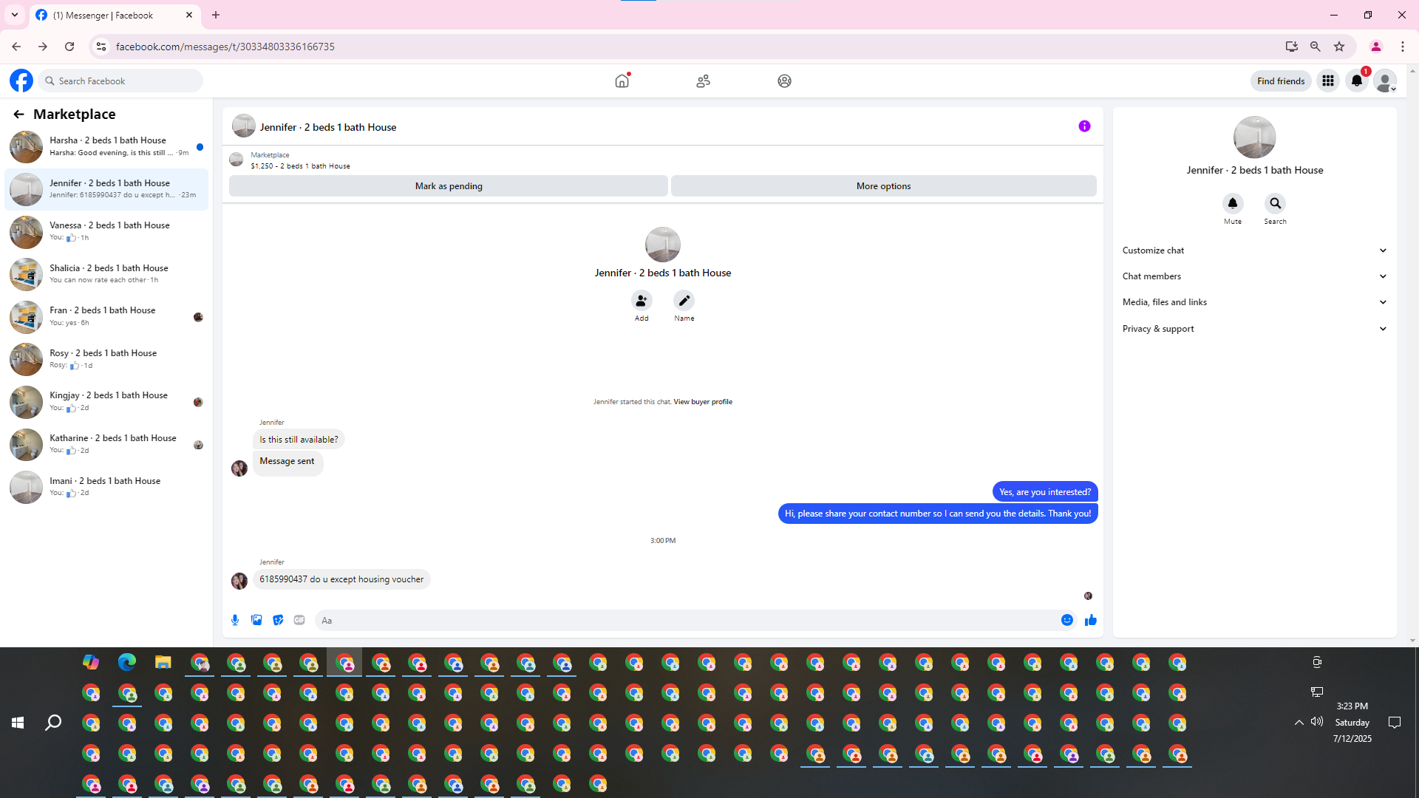Open the notifications bell
1419x798 pixels.
[1356, 81]
